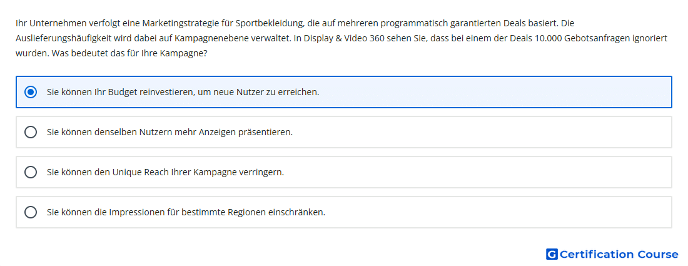This screenshot has width=688, height=266.
Task: Click "Auslieferungshäufigkeit" in the question paragraph
Action: click(x=58, y=38)
